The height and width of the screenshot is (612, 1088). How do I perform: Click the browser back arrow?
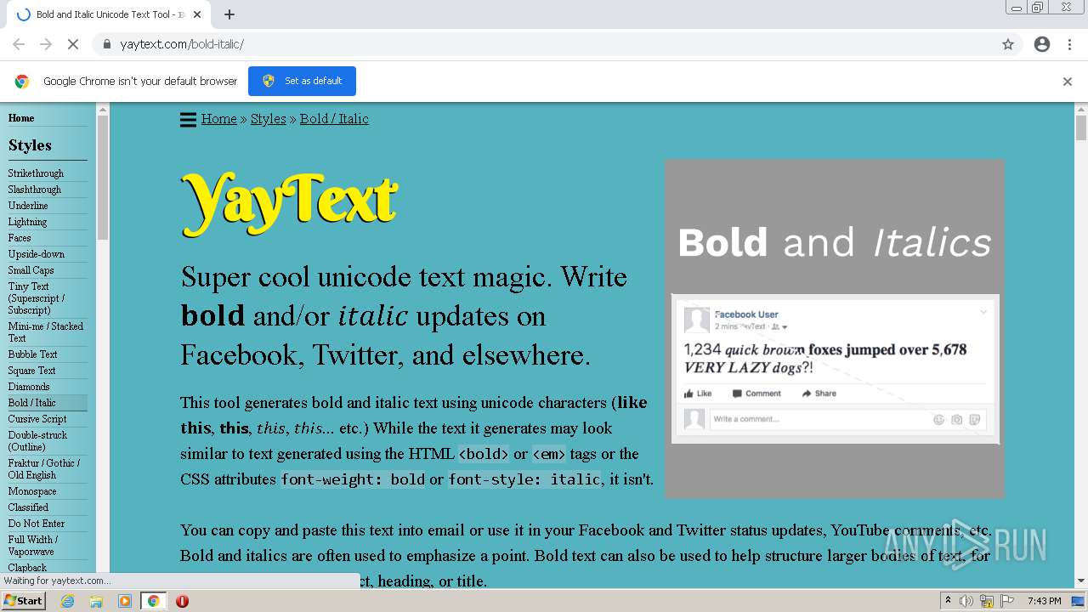coord(19,44)
